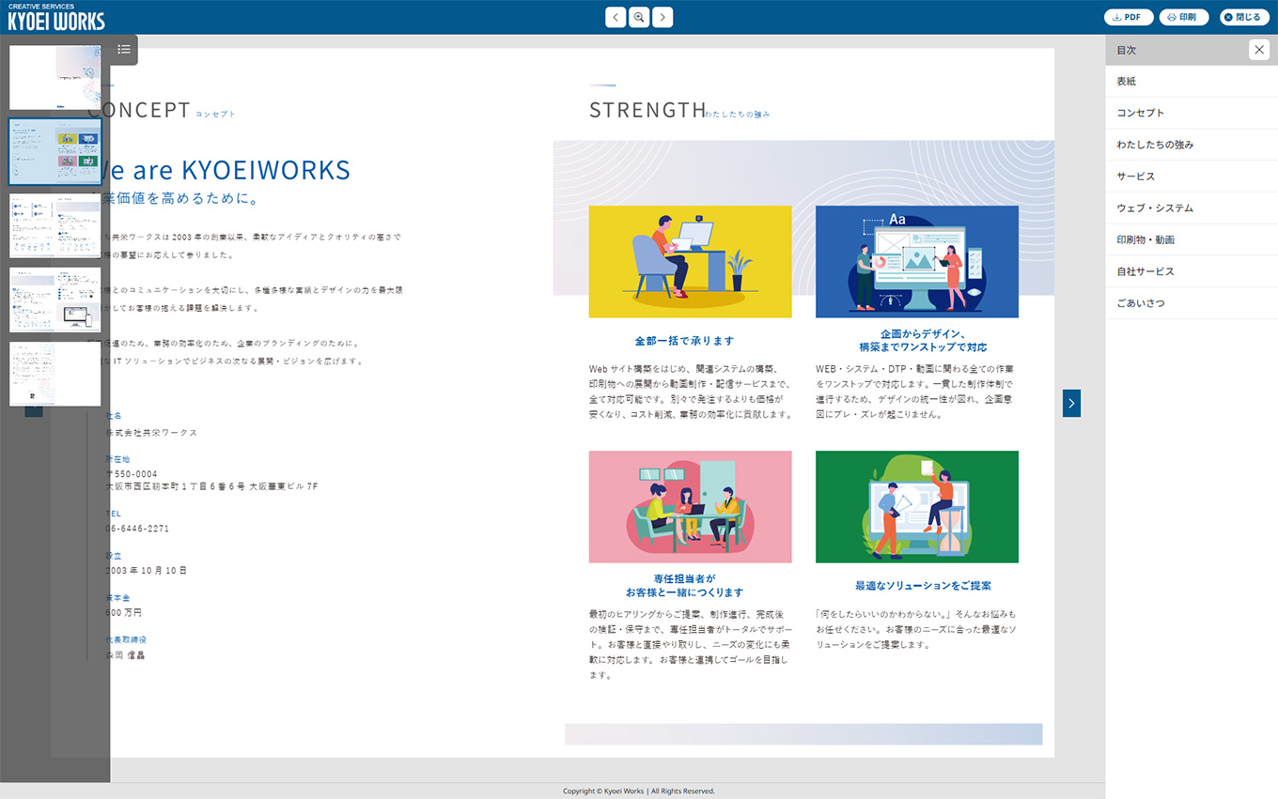Select the third page thumbnail

point(55,225)
